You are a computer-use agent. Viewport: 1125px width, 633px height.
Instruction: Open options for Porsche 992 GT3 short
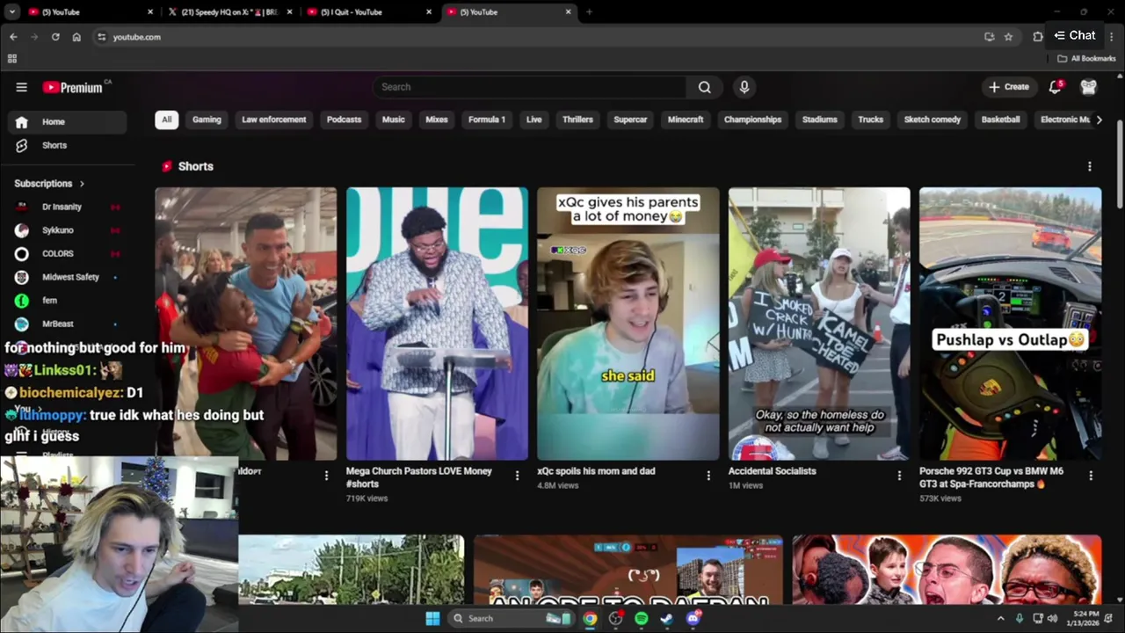tap(1091, 476)
